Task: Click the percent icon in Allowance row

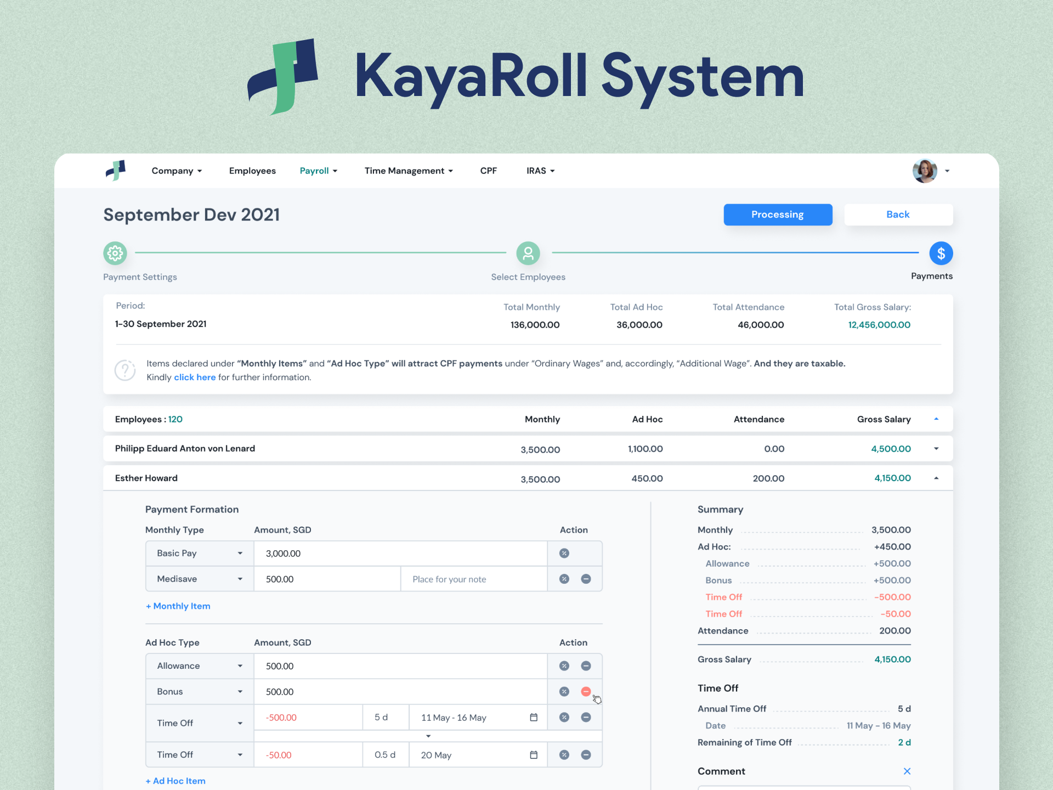Action: tap(564, 665)
